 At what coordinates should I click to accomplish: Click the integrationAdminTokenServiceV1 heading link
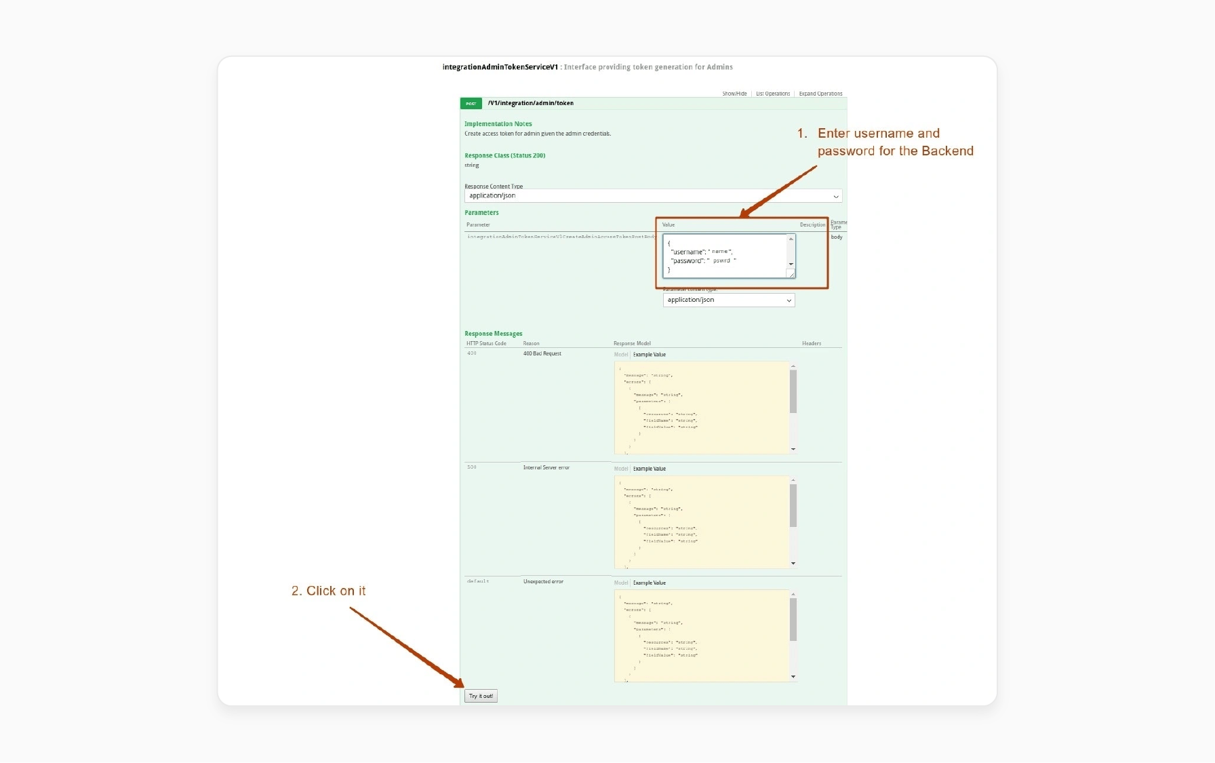point(500,67)
